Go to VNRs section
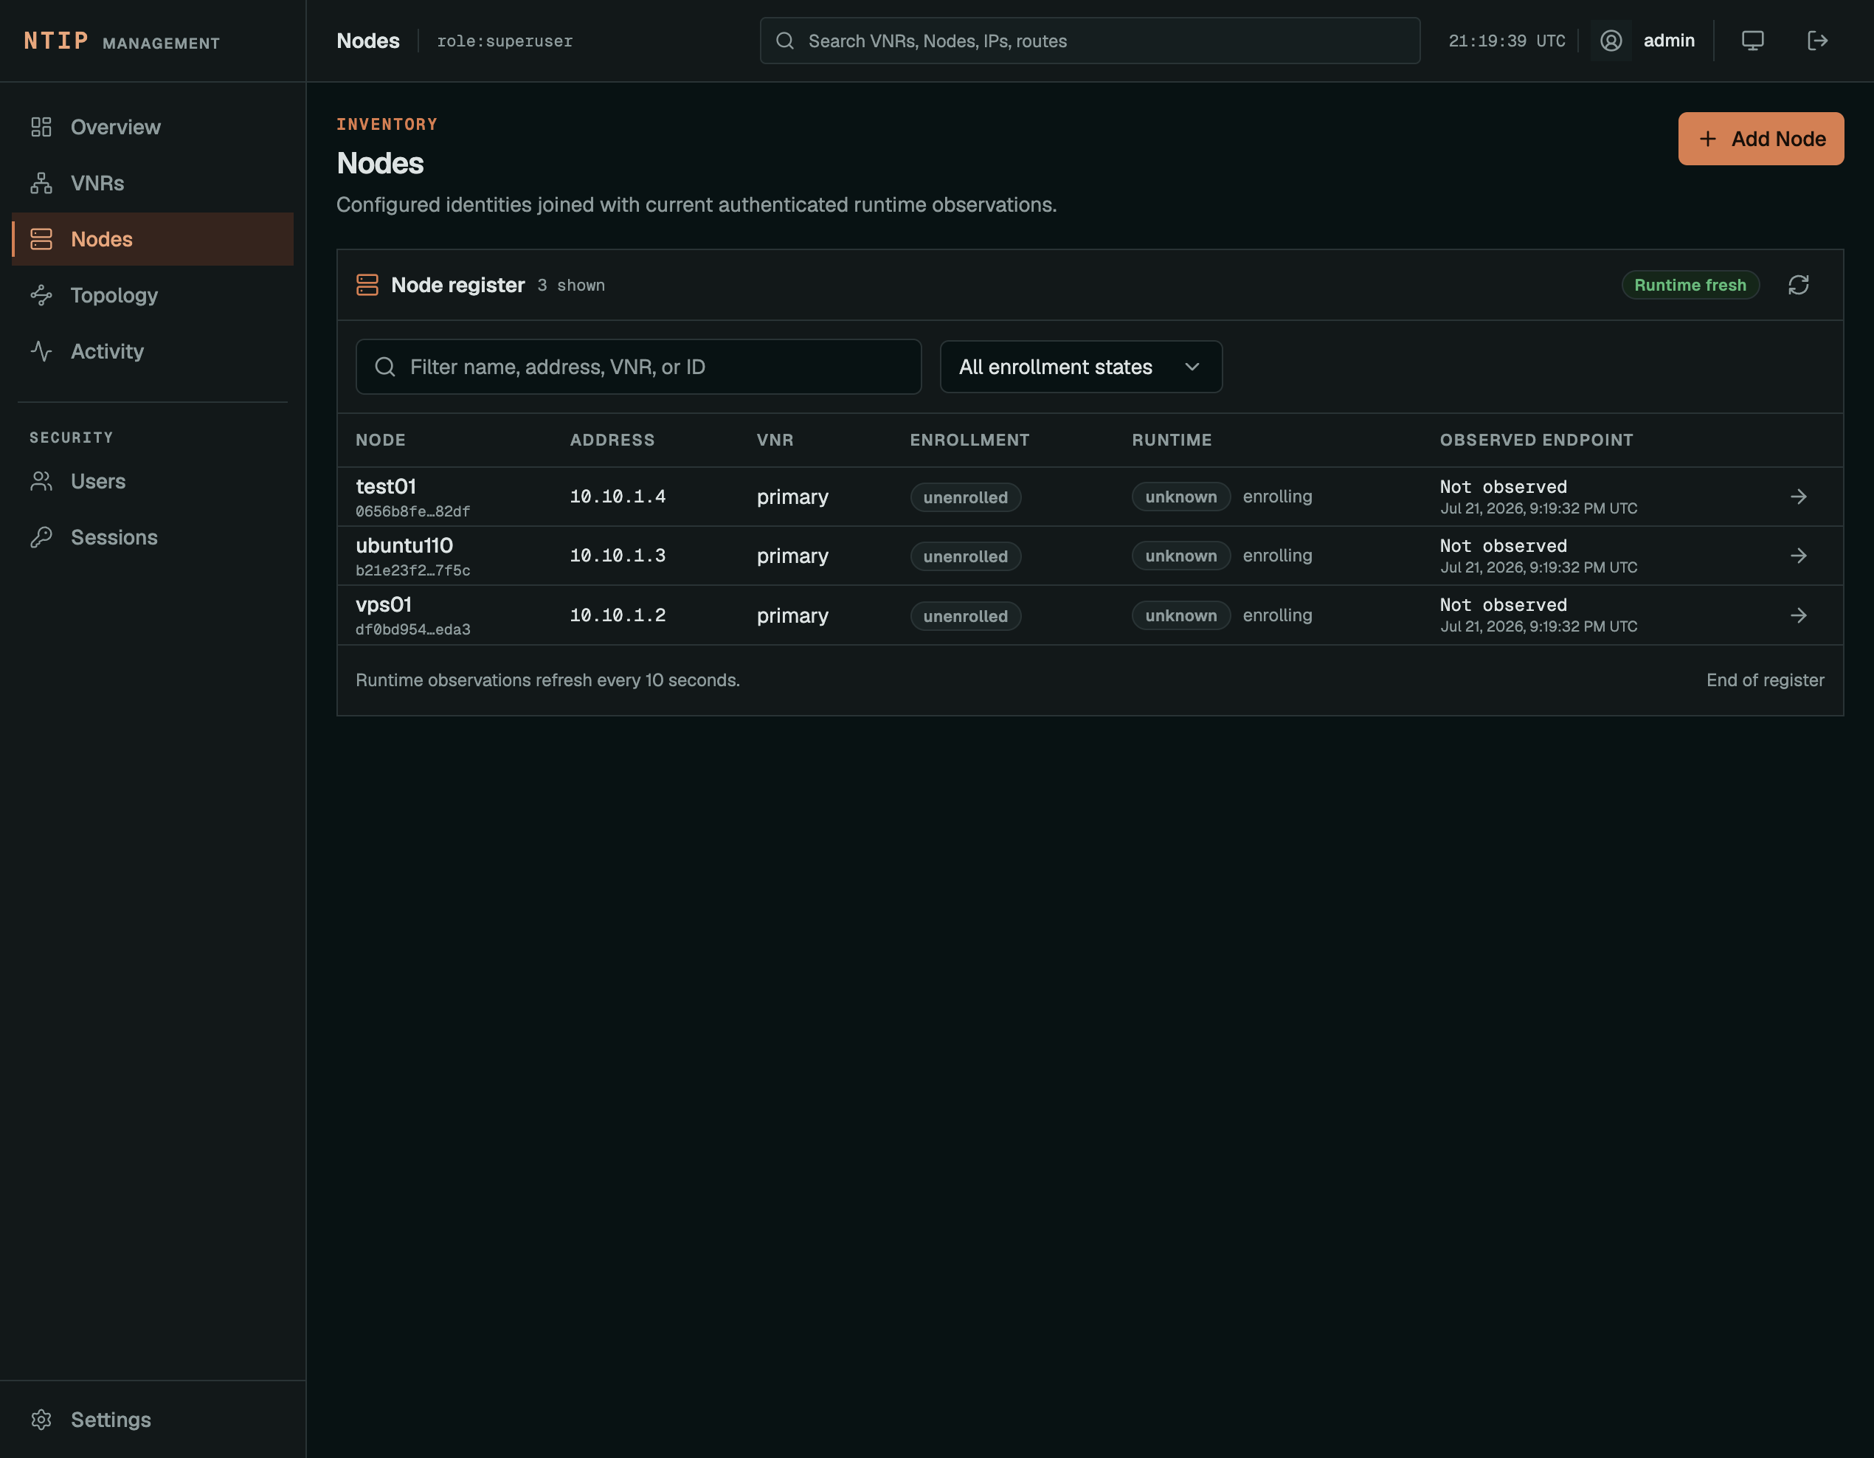Screen dimensions: 1874x1458 pyautogui.click(x=153, y=183)
